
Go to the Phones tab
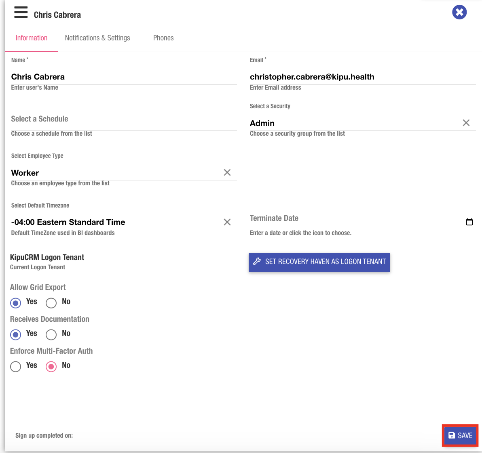pyautogui.click(x=163, y=38)
